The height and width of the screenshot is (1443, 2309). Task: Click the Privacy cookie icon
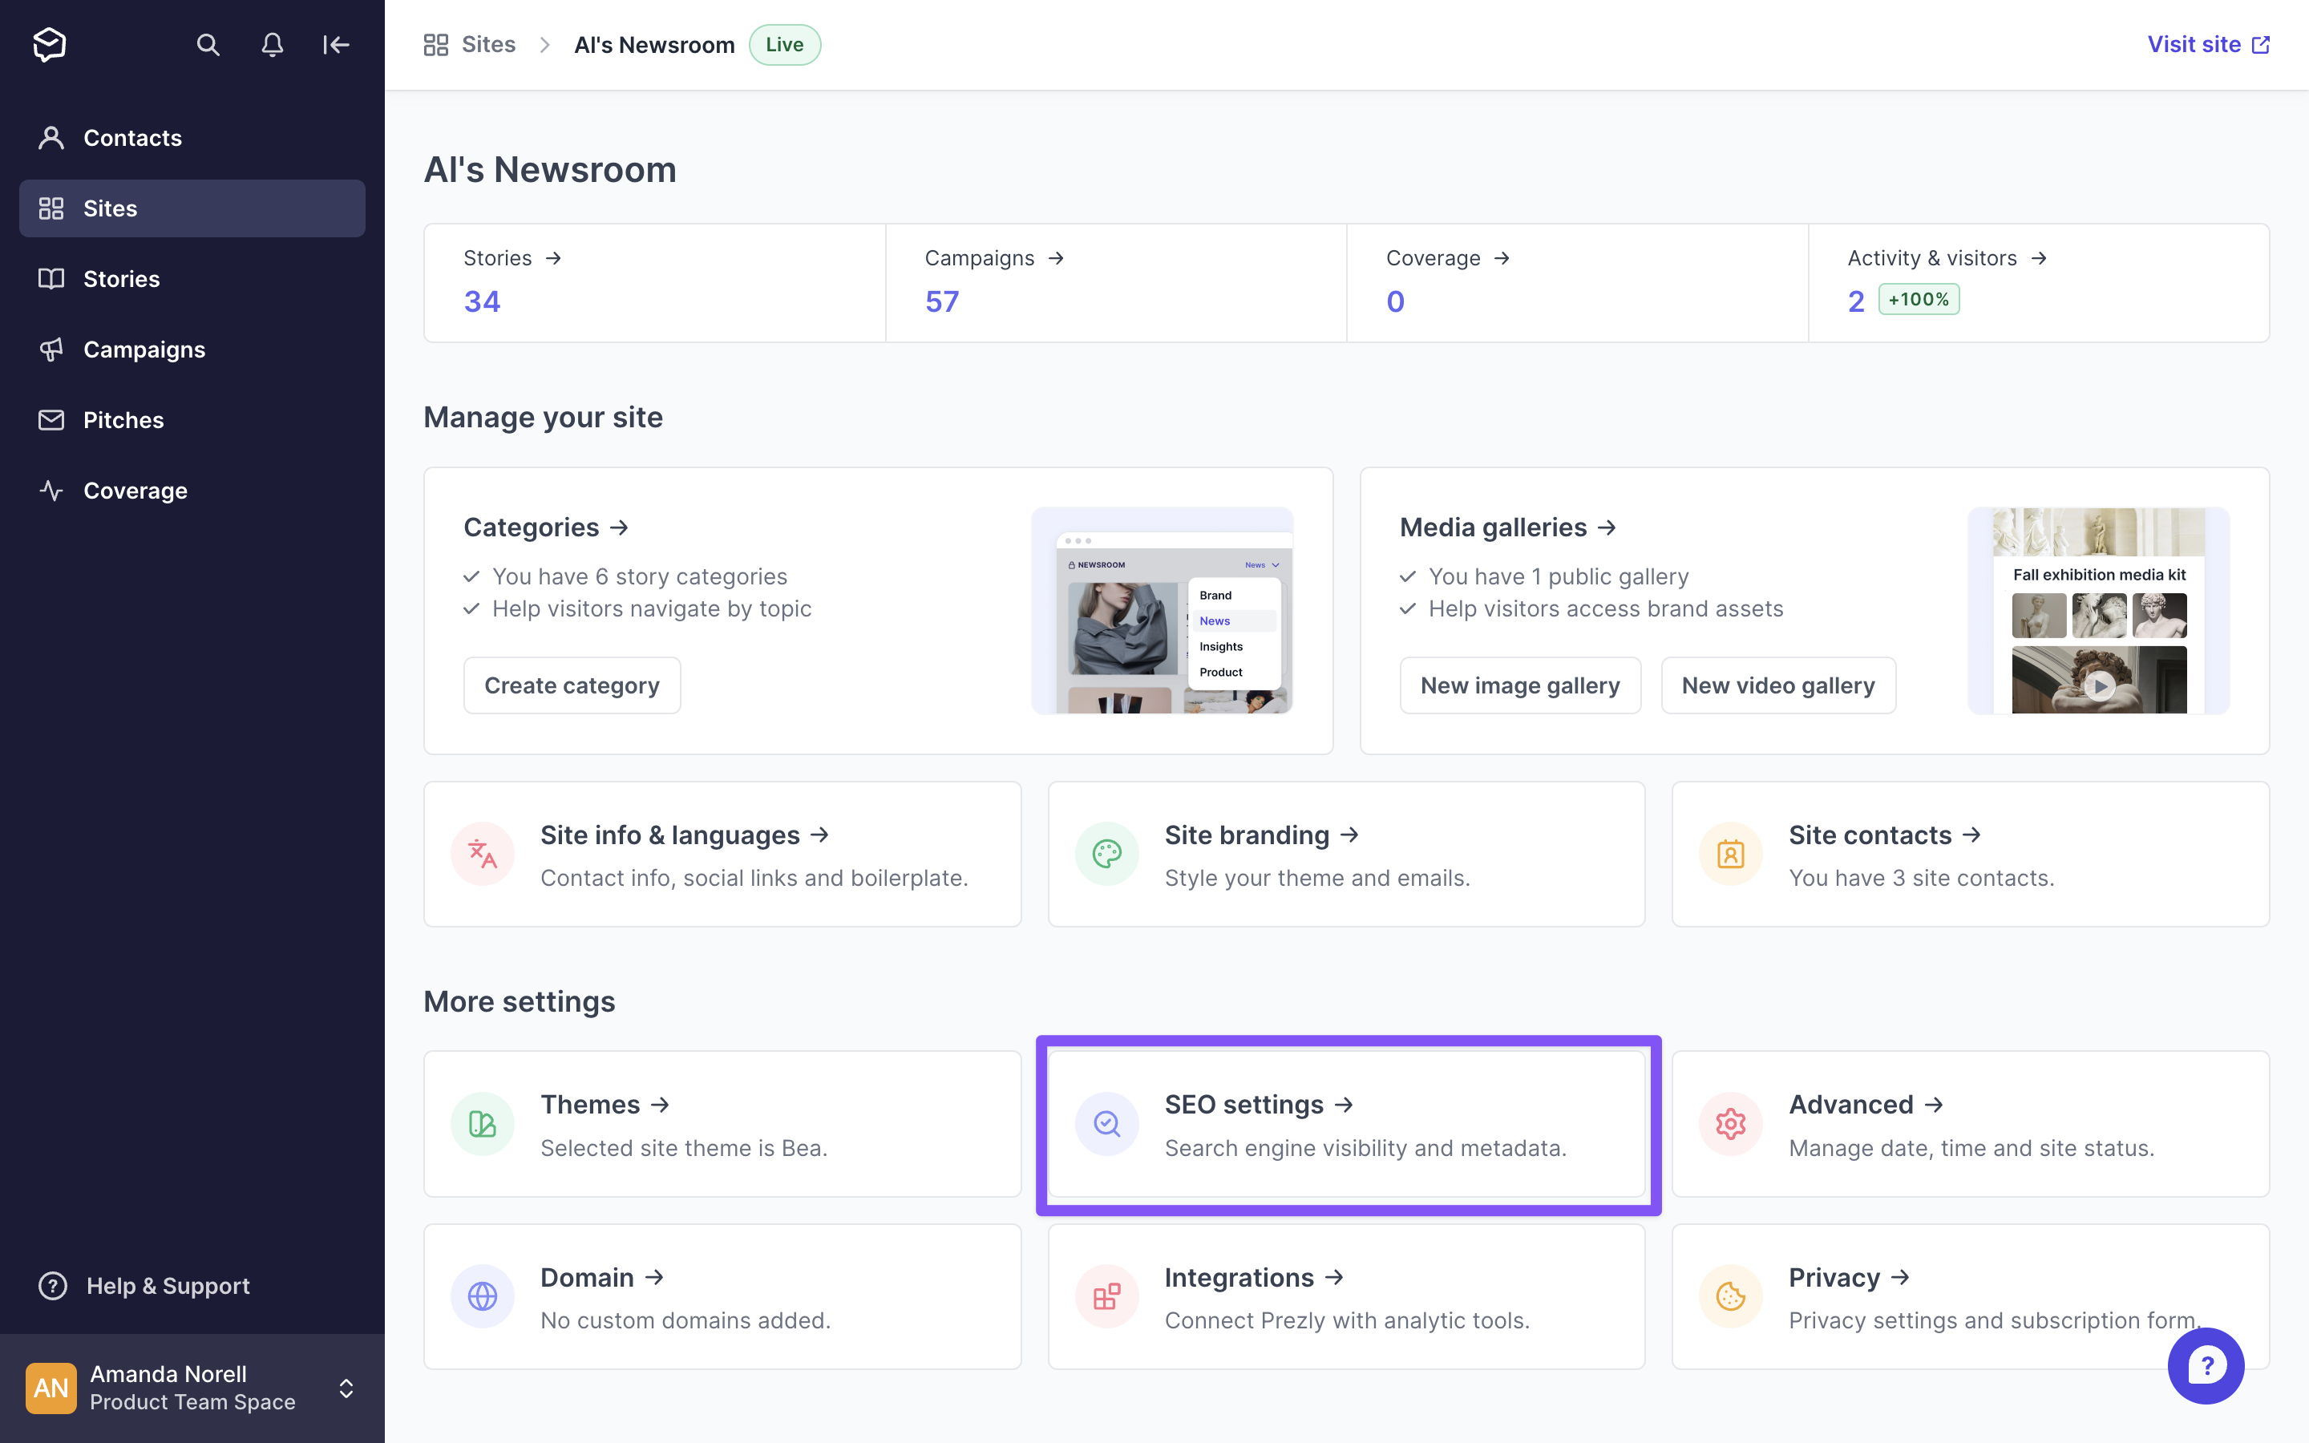pos(1731,1296)
